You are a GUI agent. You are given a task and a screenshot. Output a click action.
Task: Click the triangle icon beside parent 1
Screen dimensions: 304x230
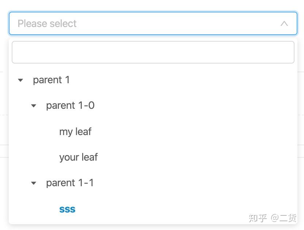coord(20,80)
